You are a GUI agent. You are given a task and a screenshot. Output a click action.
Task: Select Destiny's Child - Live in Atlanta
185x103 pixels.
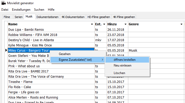pos(51,40)
